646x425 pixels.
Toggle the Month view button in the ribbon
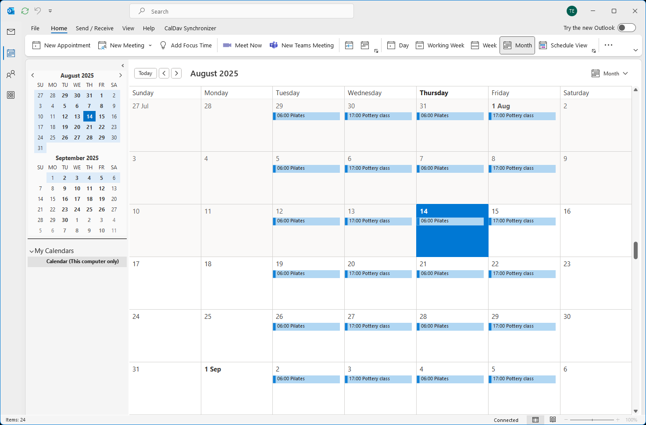(517, 45)
